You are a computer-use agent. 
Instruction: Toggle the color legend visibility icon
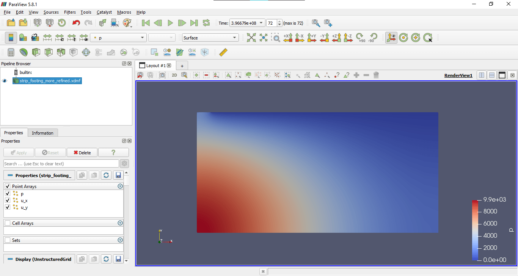[x=11, y=38]
